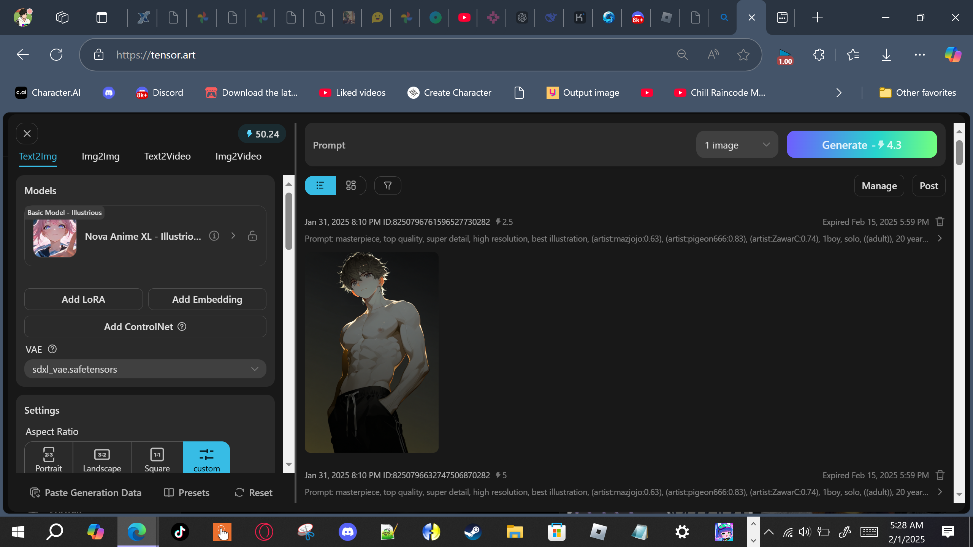The height and width of the screenshot is (547, 973).
Task: Open the 1 image count dropdown
Action: coord(737,145)
